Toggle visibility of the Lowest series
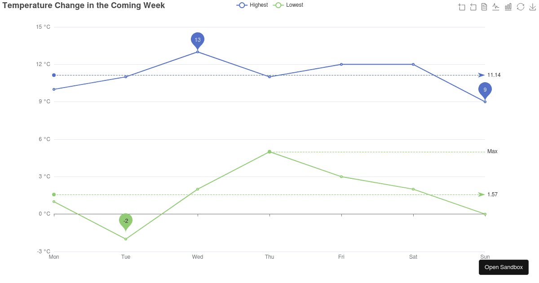This screenshot has width=539, height=283. (x=295, y=5)
